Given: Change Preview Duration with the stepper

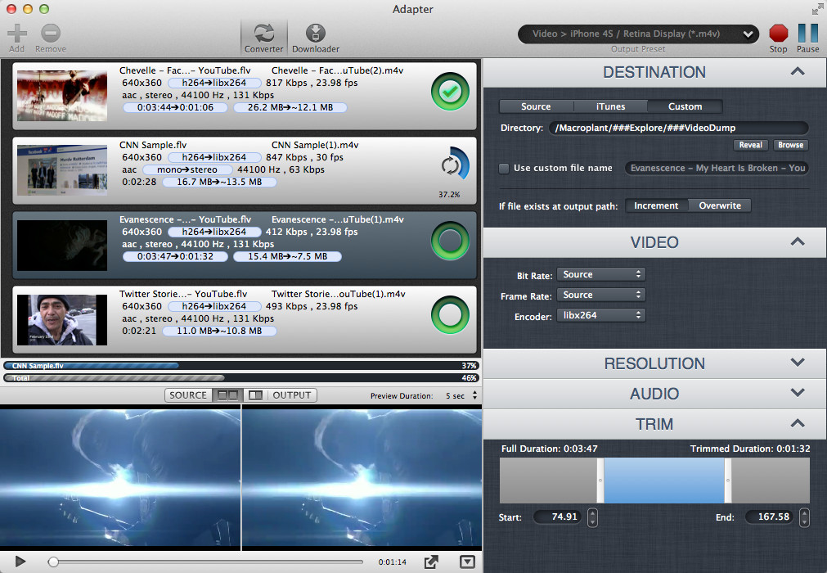Looking at the screenshot, I should pos(474,395).
